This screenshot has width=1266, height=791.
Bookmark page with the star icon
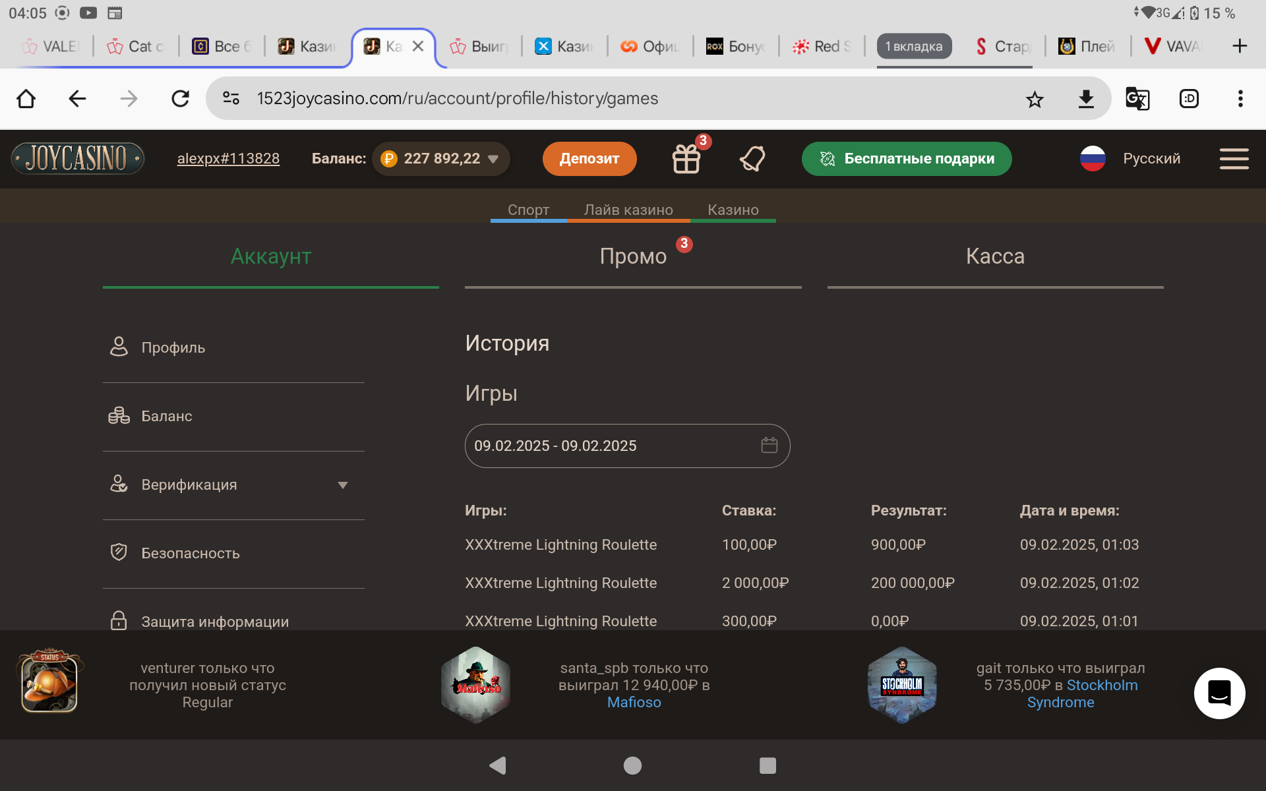tap(1035, 100)
